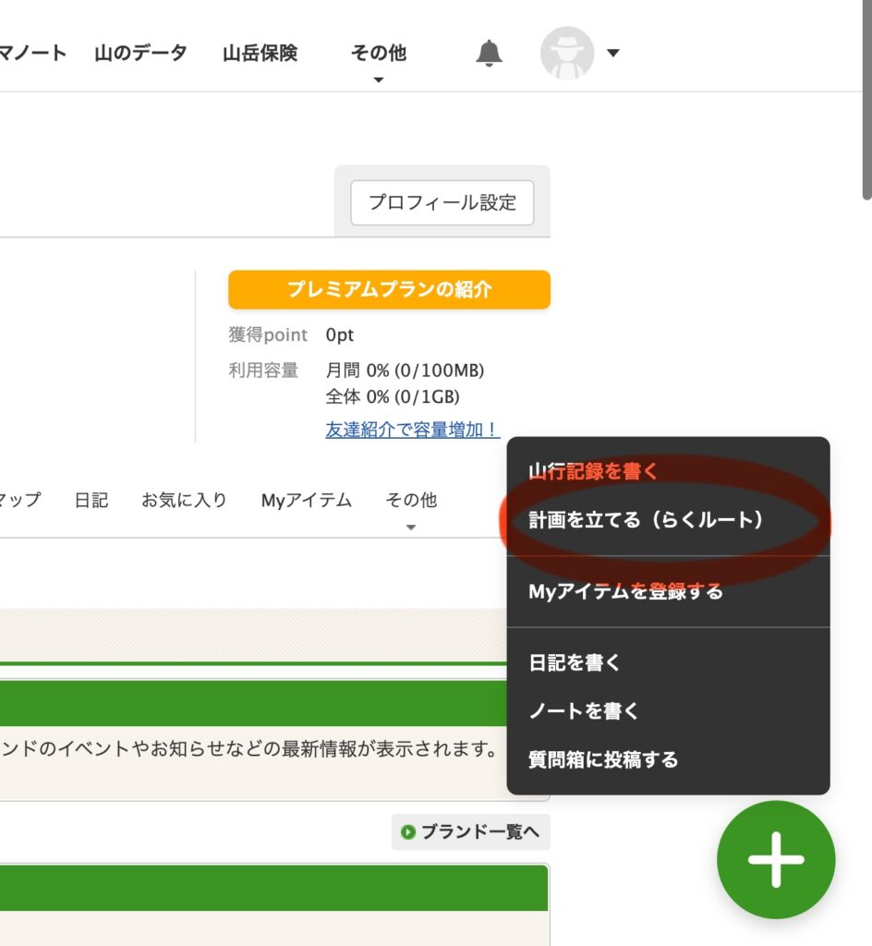Click the ブランド一覧へ button
The width and height of the screenshot is (872, 946).
(x=471, y=832)
